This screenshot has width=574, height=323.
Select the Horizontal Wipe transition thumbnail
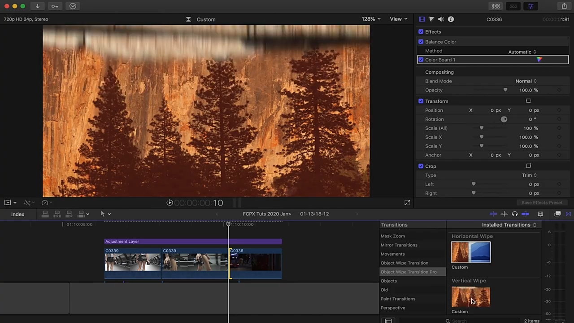tap(470, 252)
